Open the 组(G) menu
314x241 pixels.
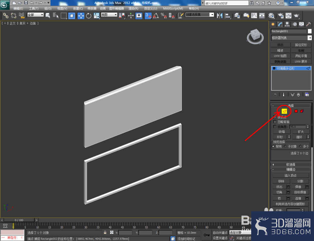pos(48,8)
